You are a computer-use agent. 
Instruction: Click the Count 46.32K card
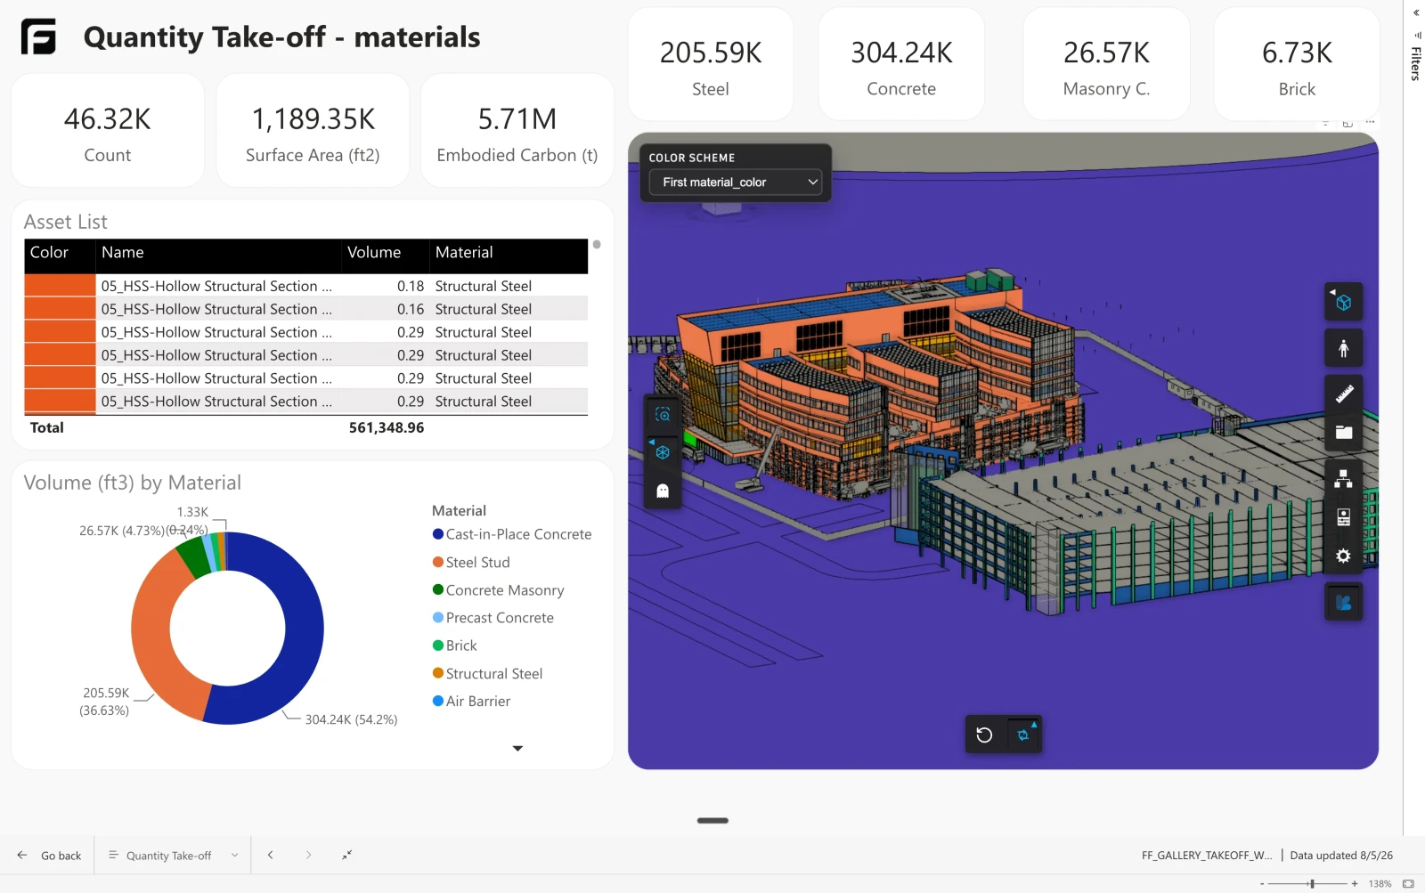[108, 131]
